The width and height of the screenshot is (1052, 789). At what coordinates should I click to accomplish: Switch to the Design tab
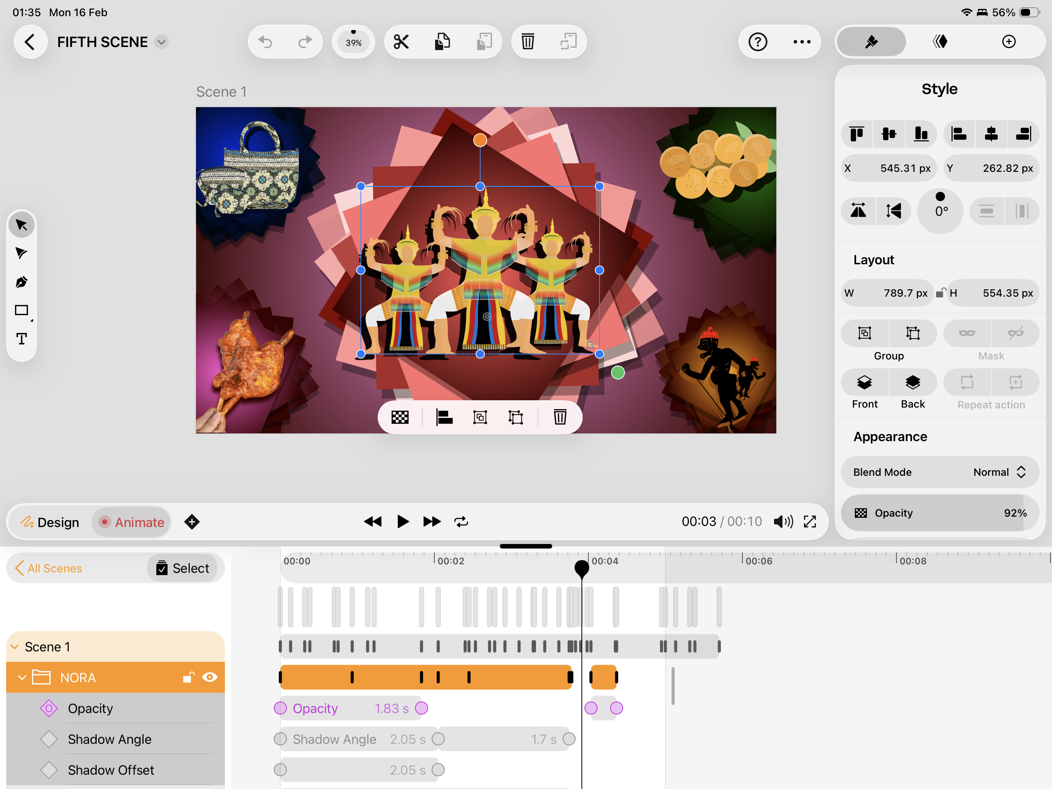(50, 522)
